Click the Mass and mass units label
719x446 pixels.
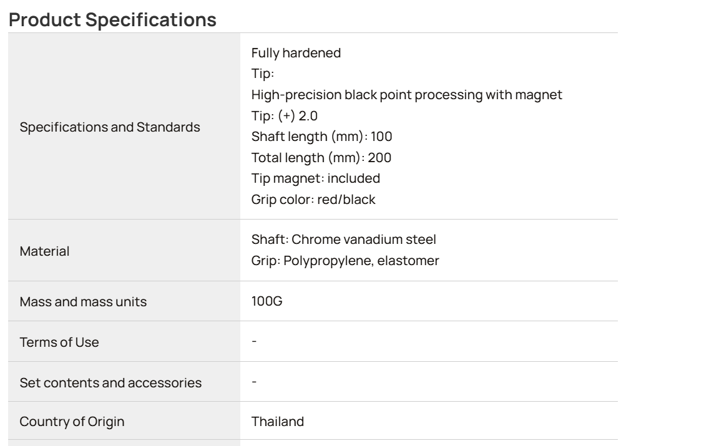[x=83, y=302]
